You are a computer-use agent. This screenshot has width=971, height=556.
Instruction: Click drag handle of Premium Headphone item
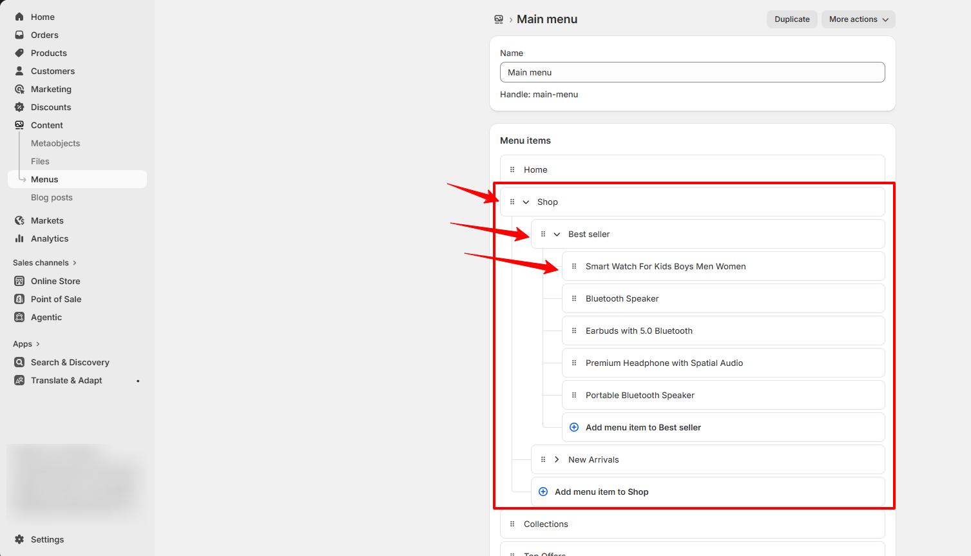tap(574, 363)
